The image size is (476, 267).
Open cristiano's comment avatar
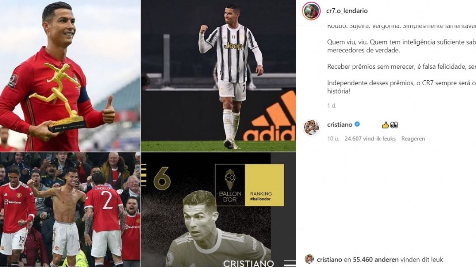point(312,127)
